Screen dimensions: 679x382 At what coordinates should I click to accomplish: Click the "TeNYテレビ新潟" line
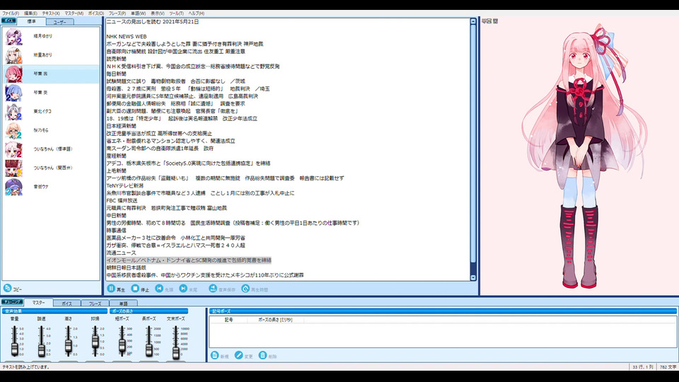124,186
